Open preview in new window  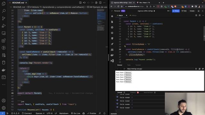[x=203, y=69]
